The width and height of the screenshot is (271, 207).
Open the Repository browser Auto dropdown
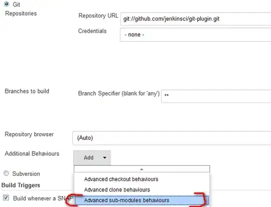pos(172,138)
